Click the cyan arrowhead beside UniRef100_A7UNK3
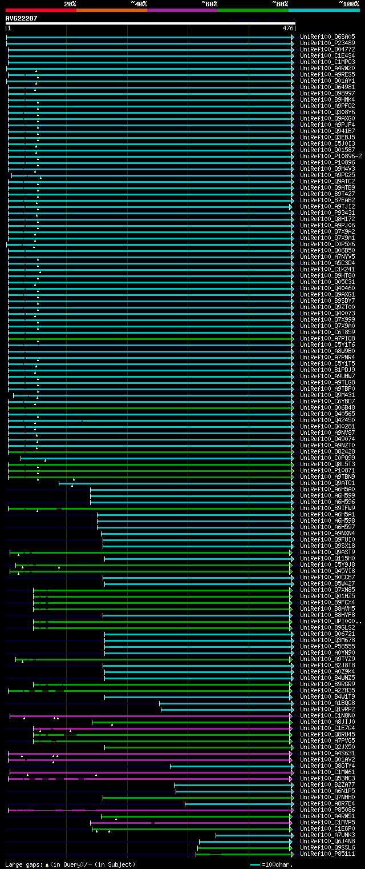The image size is (365, 869). pyautogui.click(x=293, y=835)
